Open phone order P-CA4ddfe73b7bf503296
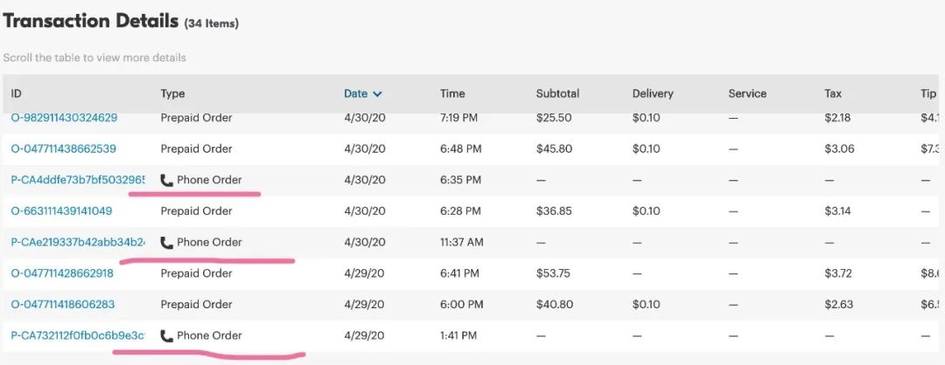The width and height of the screenshot is (945, 365). pos(79,180)
